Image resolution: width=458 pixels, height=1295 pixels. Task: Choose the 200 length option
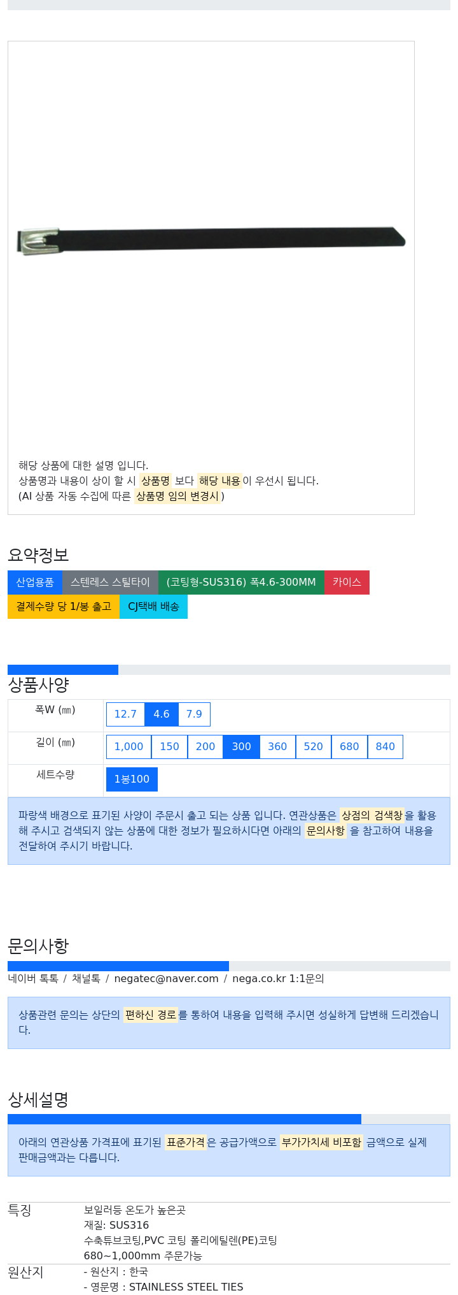pyautogui.click(x=205, y=747)
